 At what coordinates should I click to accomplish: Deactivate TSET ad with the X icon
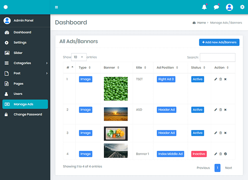225,79
